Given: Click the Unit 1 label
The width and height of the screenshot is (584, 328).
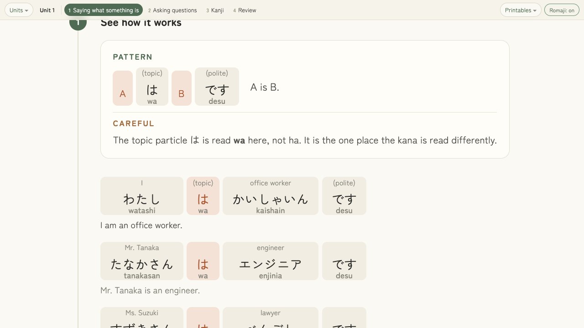Looking at the screenshot, I should coord(47,10).
